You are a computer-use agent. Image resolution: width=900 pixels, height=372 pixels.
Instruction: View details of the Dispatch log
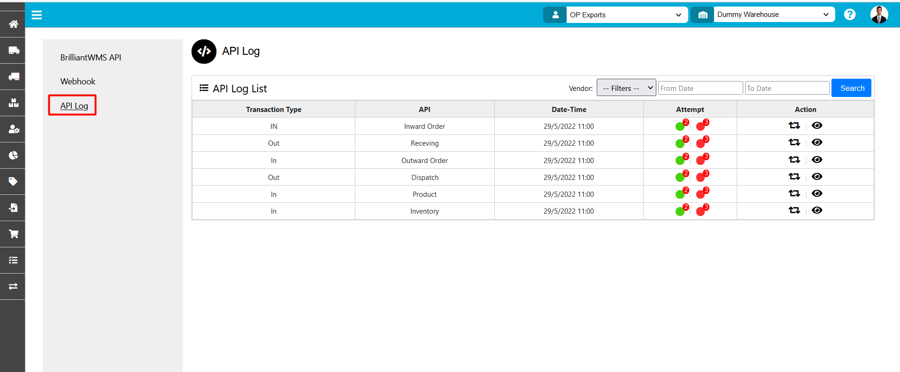[x=817, y=177]
